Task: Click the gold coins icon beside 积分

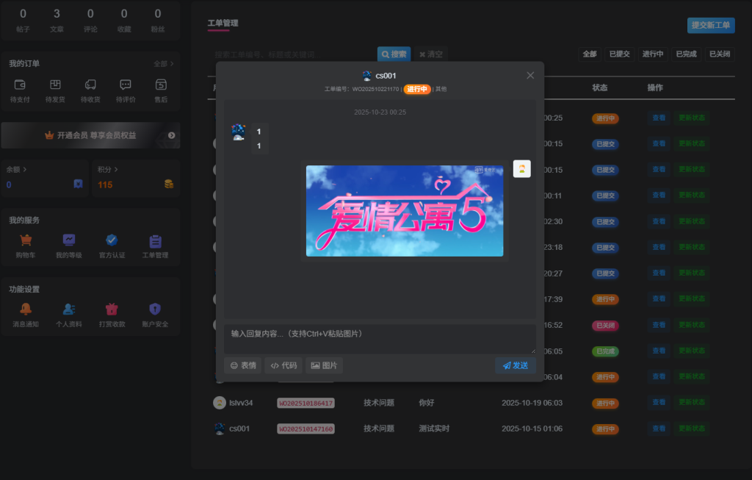Action: click(x=169, y=184)
